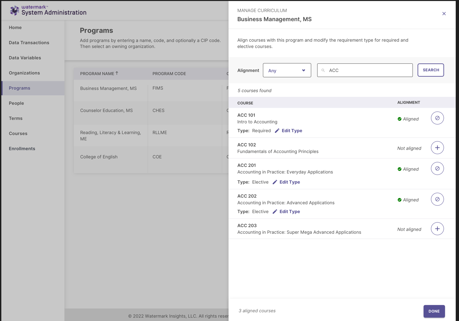Click green check icon for ACC 202
The width and height of the screenshot is (459, 321).
click(x=399, y=200)
